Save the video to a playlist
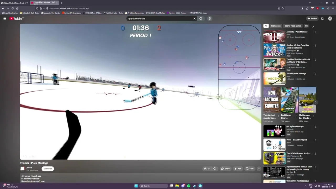The width and height of the screenshot is (336, 189). [250, 169]
